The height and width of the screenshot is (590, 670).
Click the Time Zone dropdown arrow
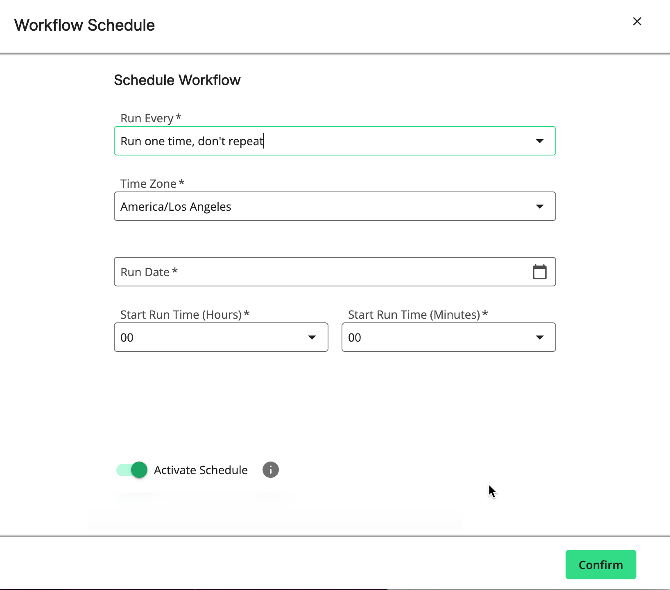click(x=540, y=206)
